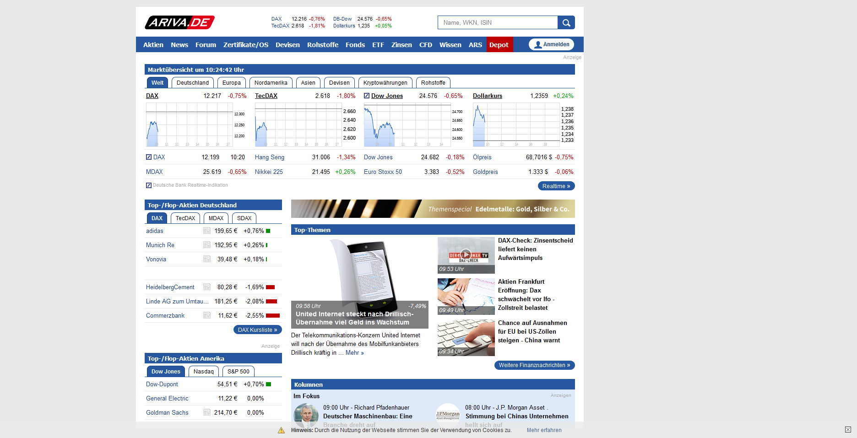
Task: Click the news icon next to Vonovia
Action: (207, 259)
